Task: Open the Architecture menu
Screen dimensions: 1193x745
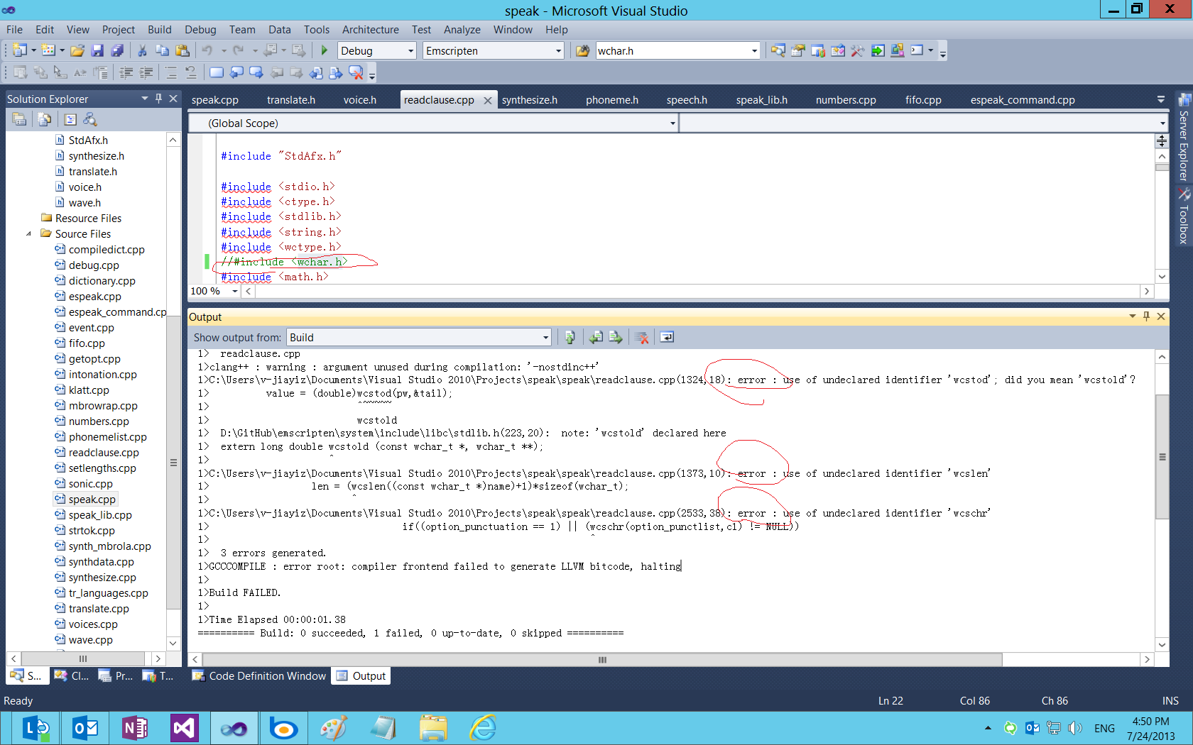Action: coord(371,30)
